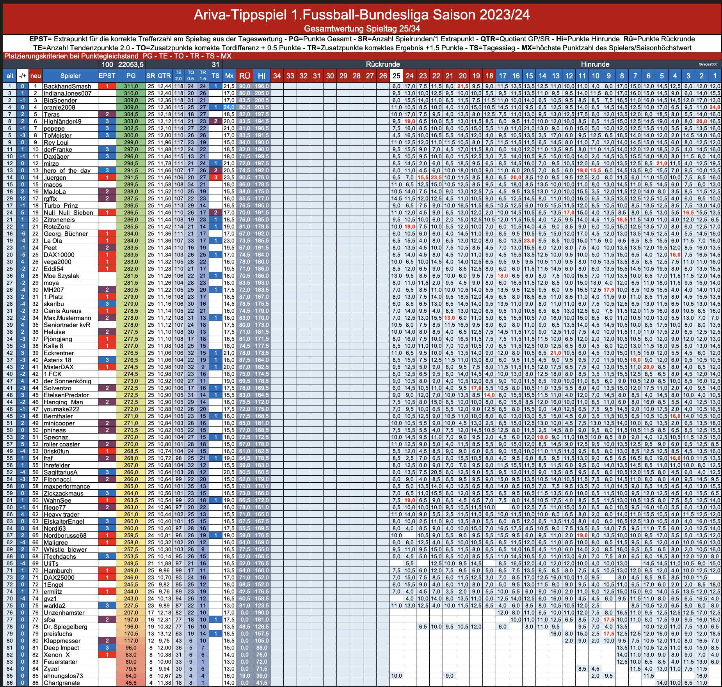Screen dimensions: 722x687
Task: Click the 'Hinrunde' section heading
Action: pyautogui.click(x=595, y=64)
